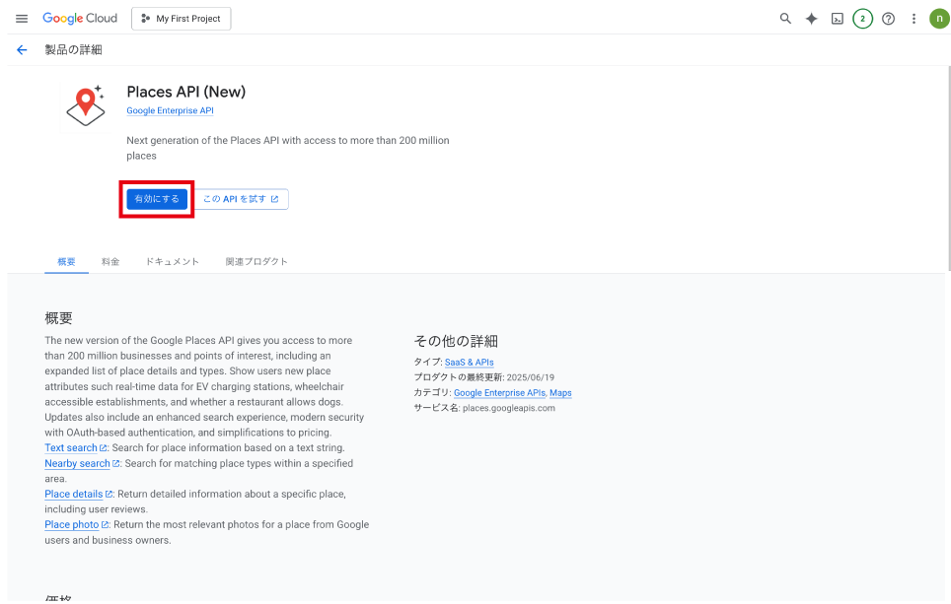The width and height of the screenshot is (951, 604).
Task: Open notifications badge showing 2
Action: (x=862, y=19)
